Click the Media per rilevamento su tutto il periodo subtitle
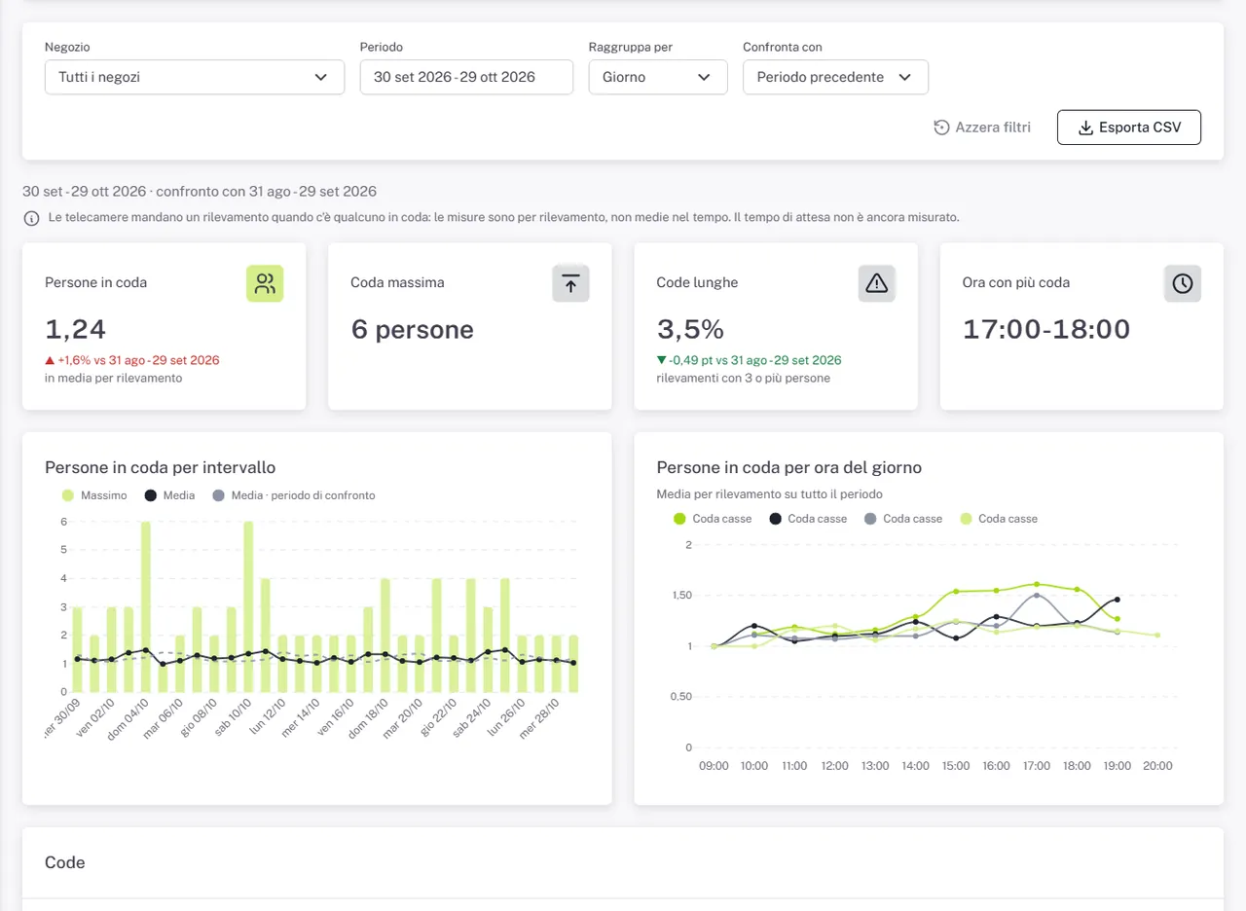 coord(770,494)
